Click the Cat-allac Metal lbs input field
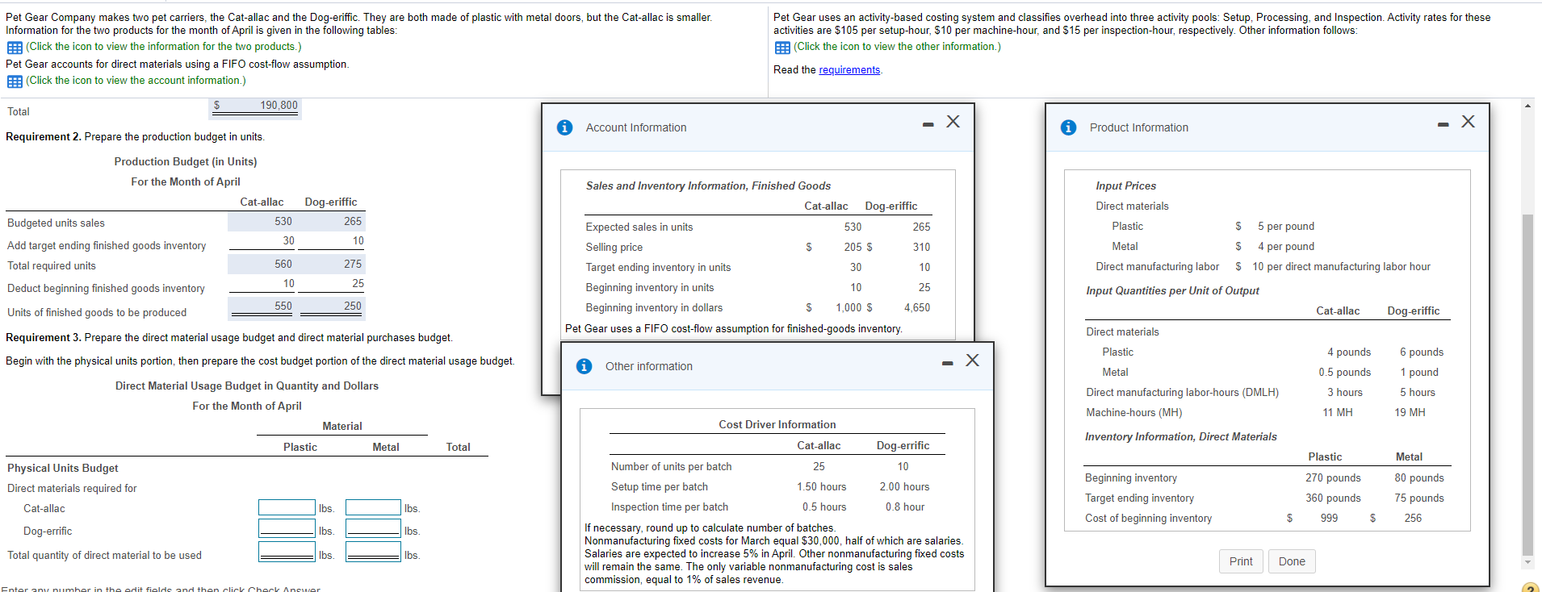Viewport: 1542px width, 592px height. [373, 507]
